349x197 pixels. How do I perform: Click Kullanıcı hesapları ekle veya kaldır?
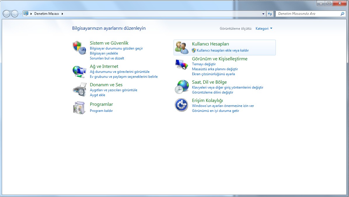[223, 50]
